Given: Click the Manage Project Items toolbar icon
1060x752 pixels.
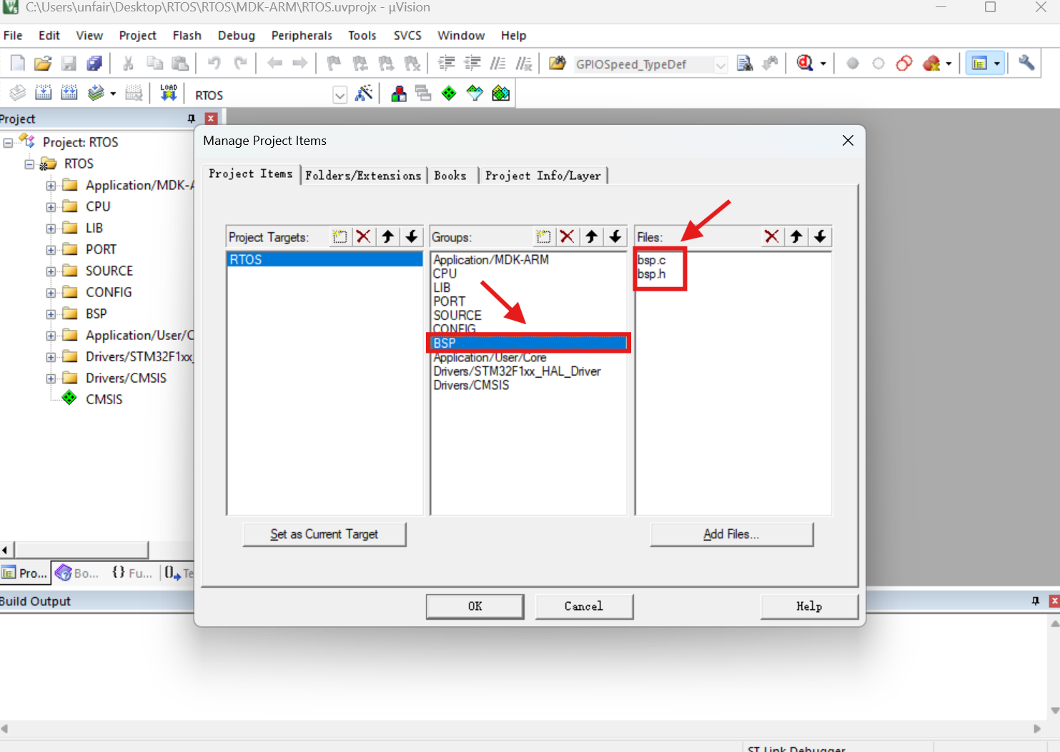Looking at the screenshot, I should tap(399, 93).
